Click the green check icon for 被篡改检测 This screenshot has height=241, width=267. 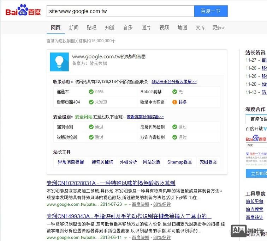click(91, 137)
